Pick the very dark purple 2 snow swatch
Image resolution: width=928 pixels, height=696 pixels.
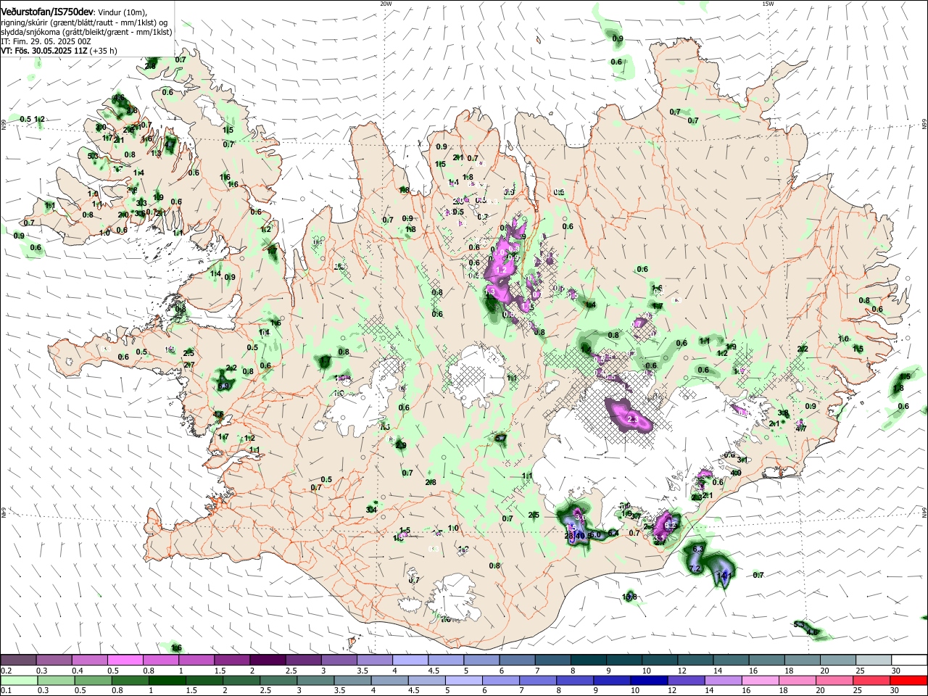[267, 660]
